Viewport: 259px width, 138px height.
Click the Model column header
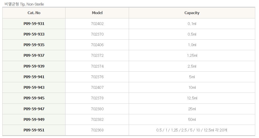97,13
